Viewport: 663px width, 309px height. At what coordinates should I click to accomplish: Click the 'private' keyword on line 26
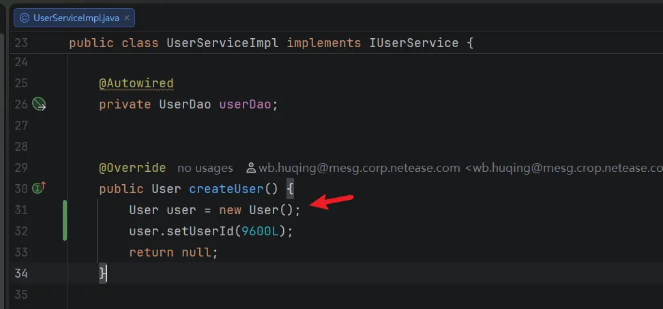pyautogui.click(x=125, y=104)
